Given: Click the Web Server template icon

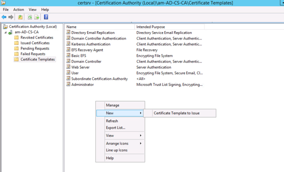Looking at the screenshot, I should (68, 67).
